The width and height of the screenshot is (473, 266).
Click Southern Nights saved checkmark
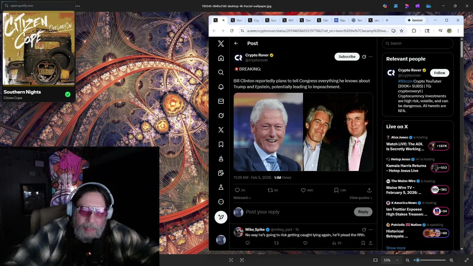68,94
